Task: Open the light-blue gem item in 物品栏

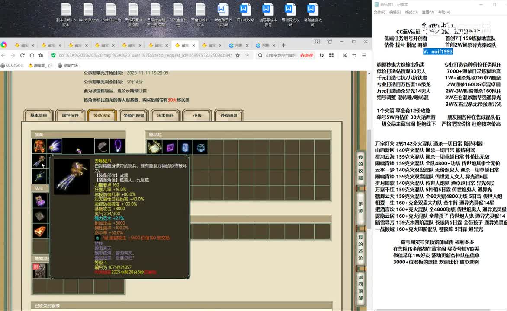Action: point(200,147)
